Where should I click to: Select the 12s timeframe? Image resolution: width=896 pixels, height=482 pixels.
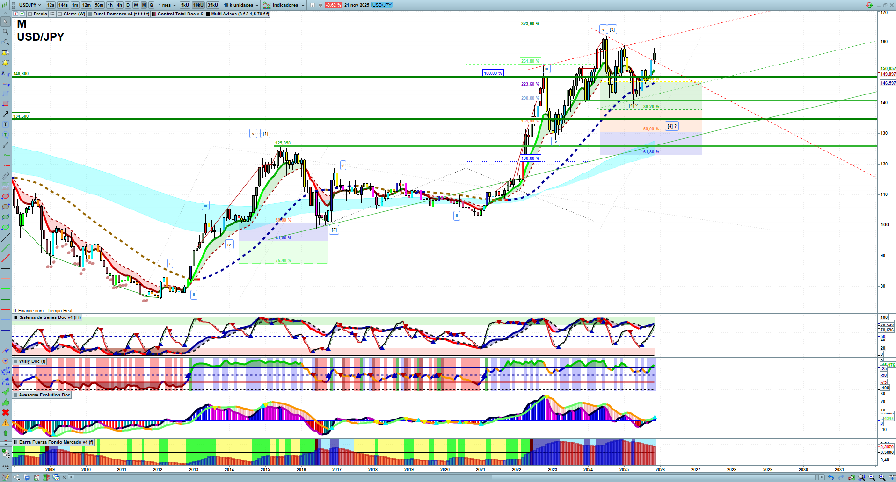coord(51,5)
